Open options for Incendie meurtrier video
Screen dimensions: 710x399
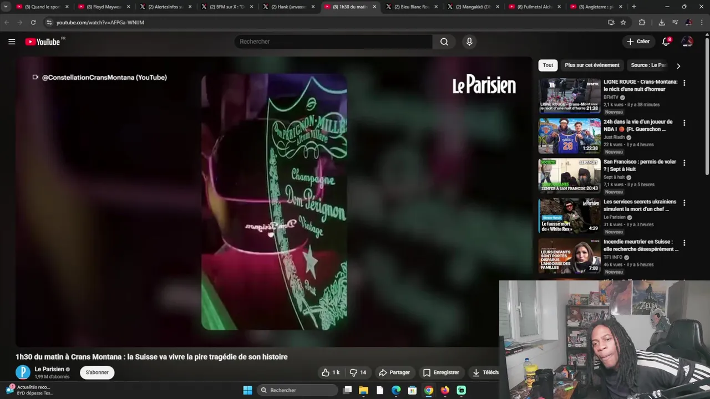684,243
